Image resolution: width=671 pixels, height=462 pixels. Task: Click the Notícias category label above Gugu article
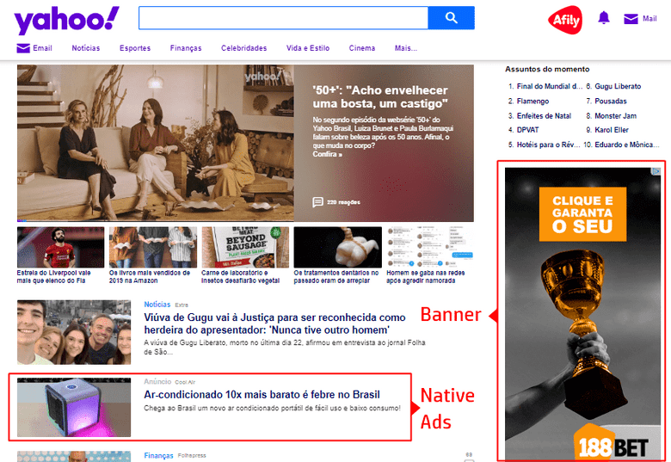(157, 305)
